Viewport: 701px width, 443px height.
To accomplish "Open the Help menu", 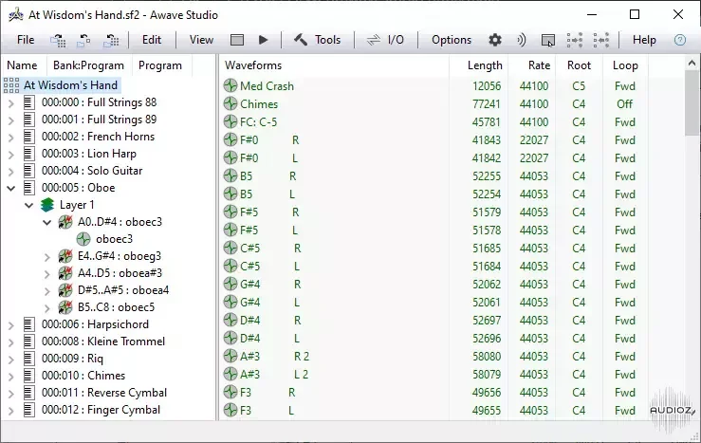I will click(x=644, y=40).
